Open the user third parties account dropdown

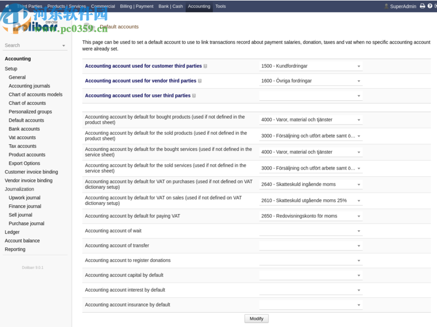coord(311,96)
